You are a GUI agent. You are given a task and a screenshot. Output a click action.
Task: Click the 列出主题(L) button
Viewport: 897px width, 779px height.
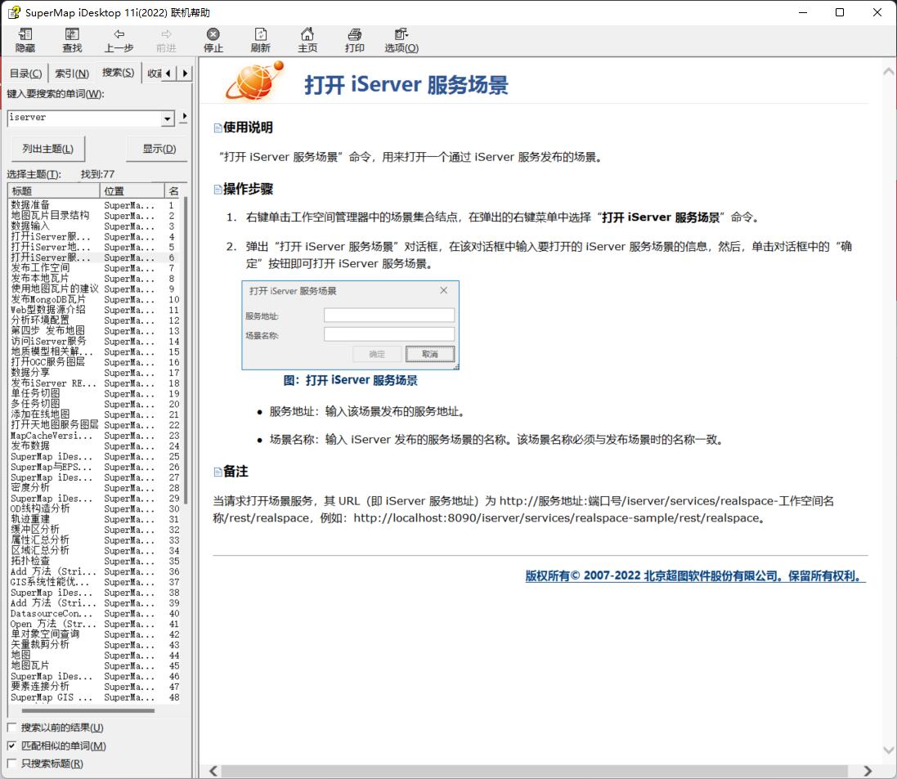point(48,149)
